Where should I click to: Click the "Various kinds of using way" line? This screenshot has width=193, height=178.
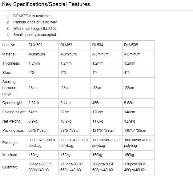tap(35, 22)
